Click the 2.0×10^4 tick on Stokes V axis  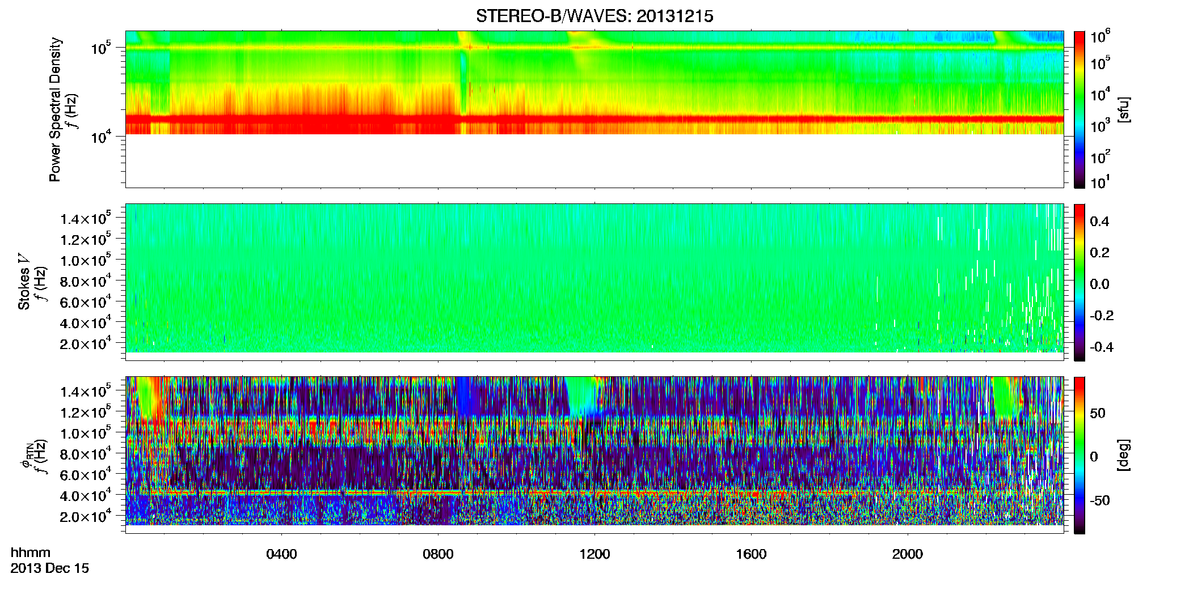tap(86, 343)
